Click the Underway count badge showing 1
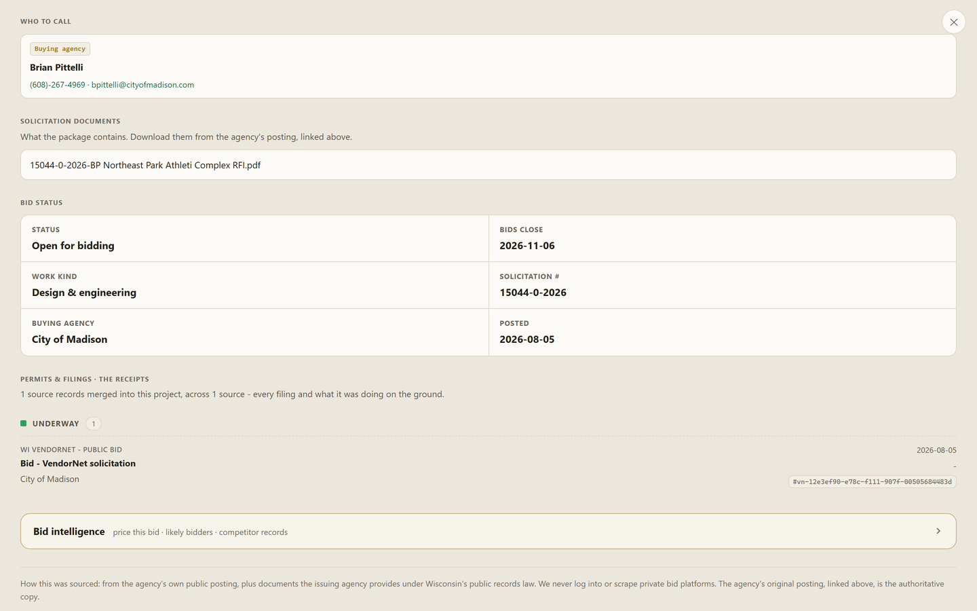Screen dimensions: 977x611 pyautogui.click(x=94, y=424)
